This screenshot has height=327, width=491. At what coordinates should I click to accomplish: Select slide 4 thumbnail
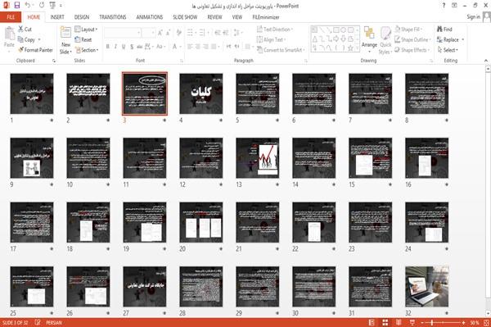point(201,93)
